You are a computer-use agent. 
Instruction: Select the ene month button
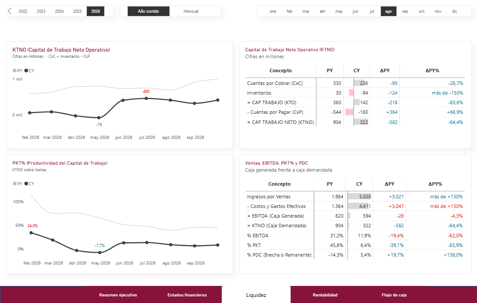[x=273, y=11]
